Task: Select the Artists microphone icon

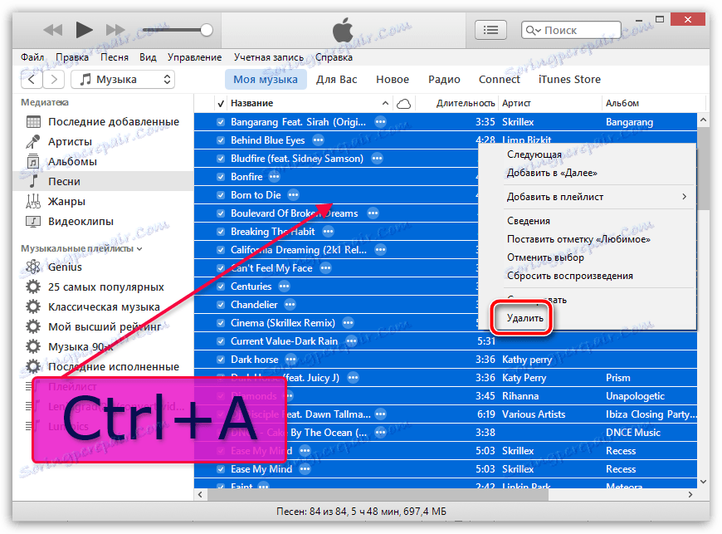Action: (32, 142)
